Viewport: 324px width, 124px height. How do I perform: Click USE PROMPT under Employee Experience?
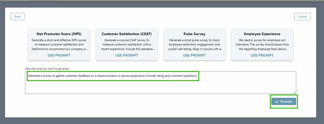[x=262, y=55]
